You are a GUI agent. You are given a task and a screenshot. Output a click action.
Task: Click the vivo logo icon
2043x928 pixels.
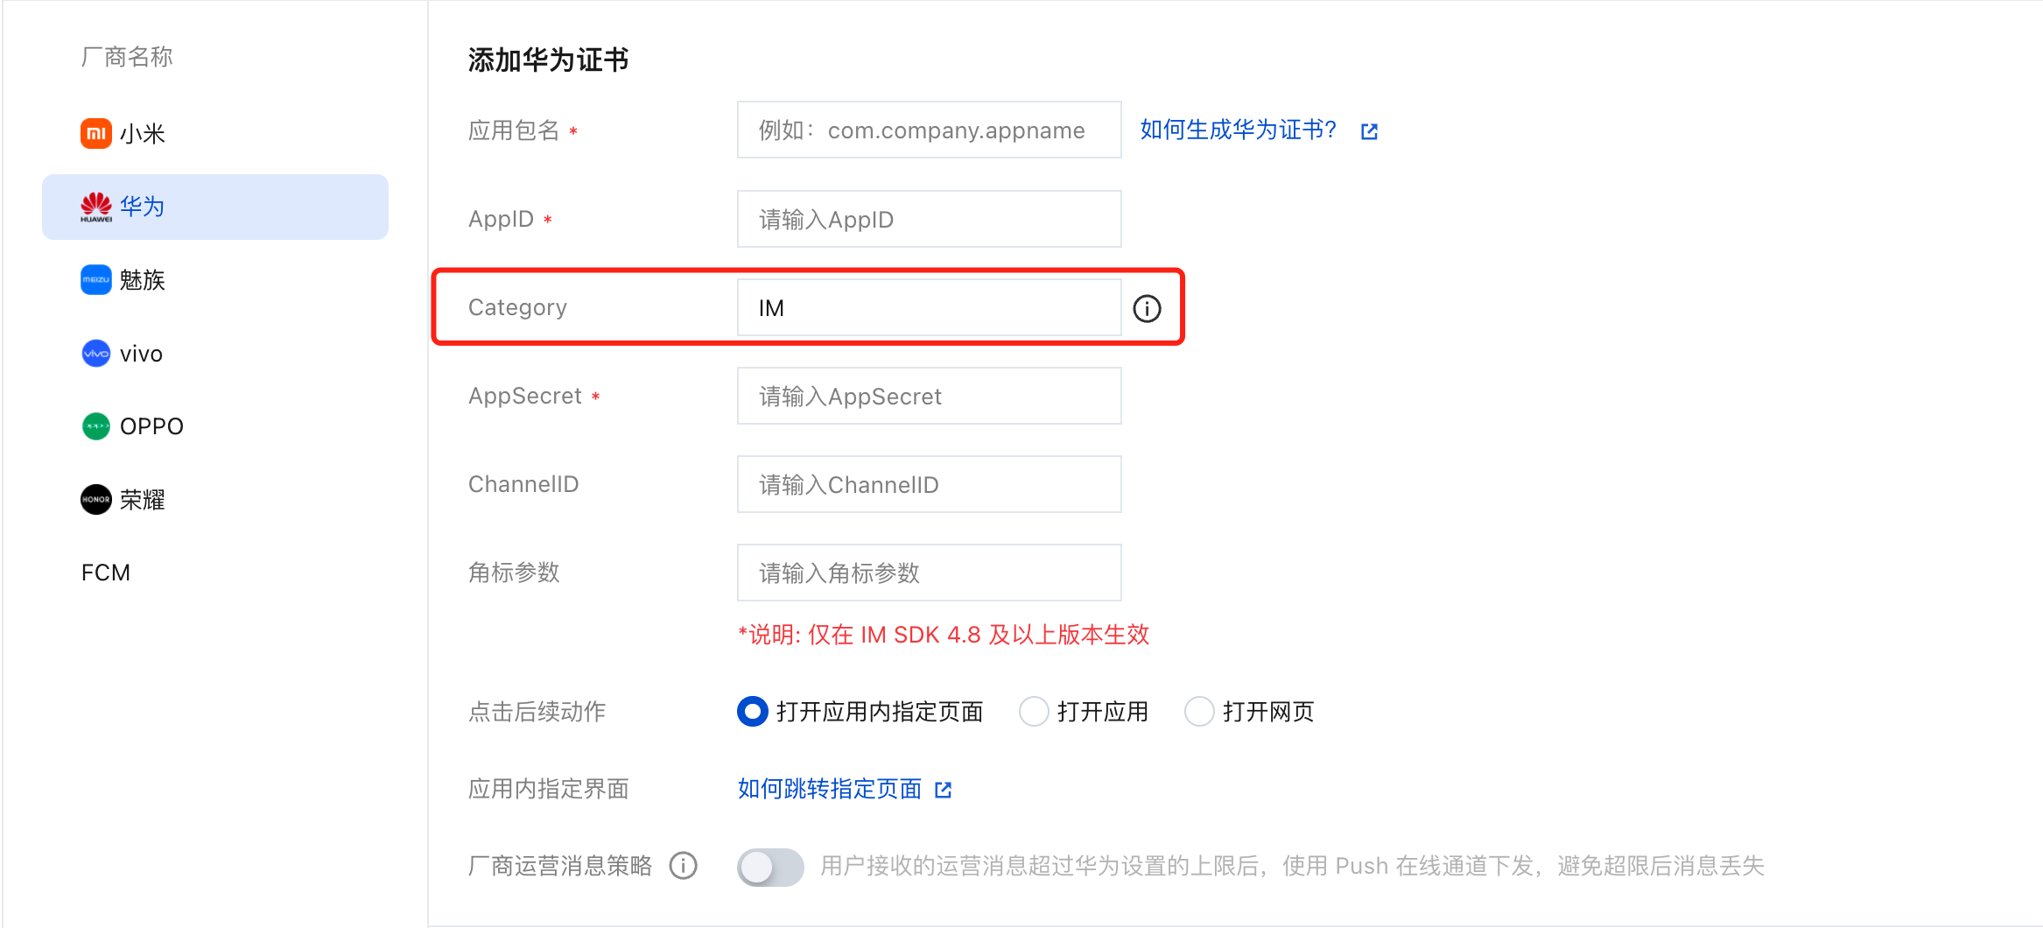(96, 354)
